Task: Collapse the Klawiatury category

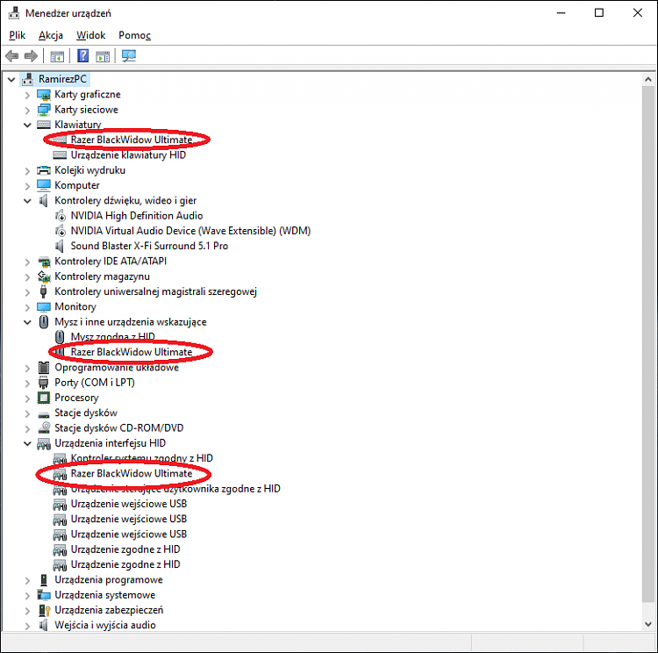Action: [x=27, y=126]
